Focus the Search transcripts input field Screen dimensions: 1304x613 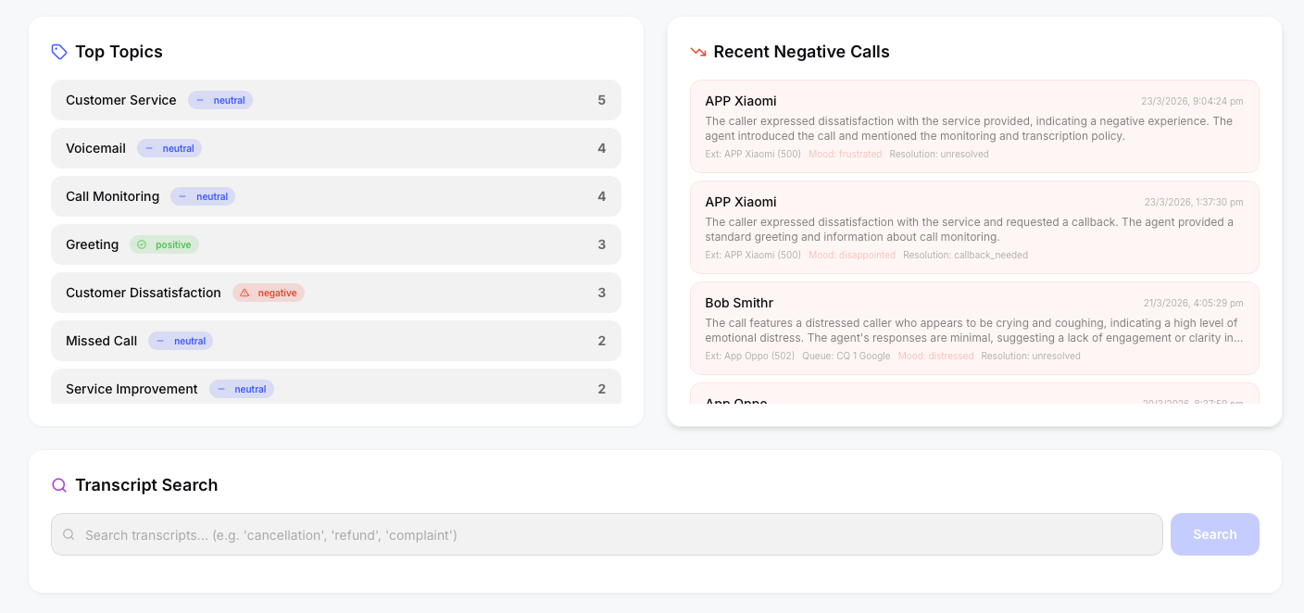(x=611, y=534)
